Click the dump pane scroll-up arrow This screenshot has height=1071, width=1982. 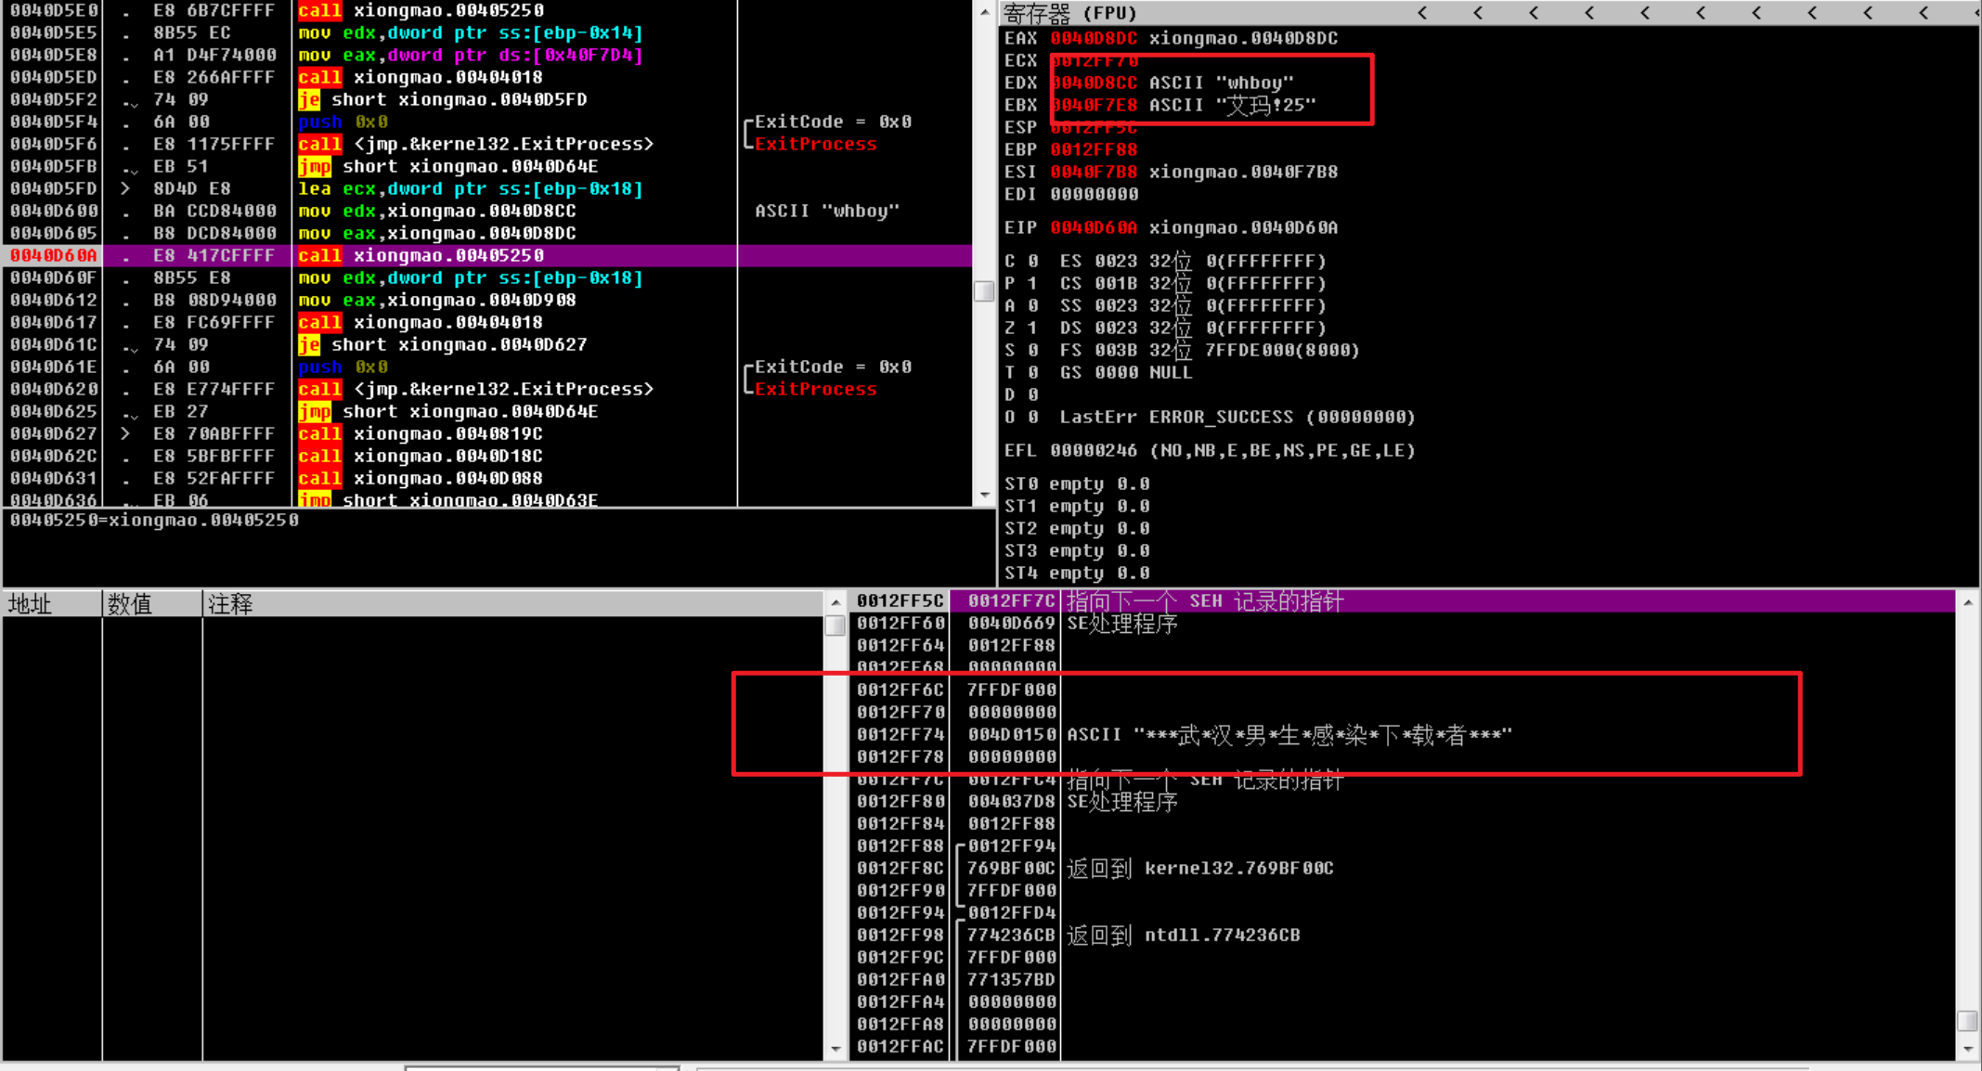click(836, 602)
